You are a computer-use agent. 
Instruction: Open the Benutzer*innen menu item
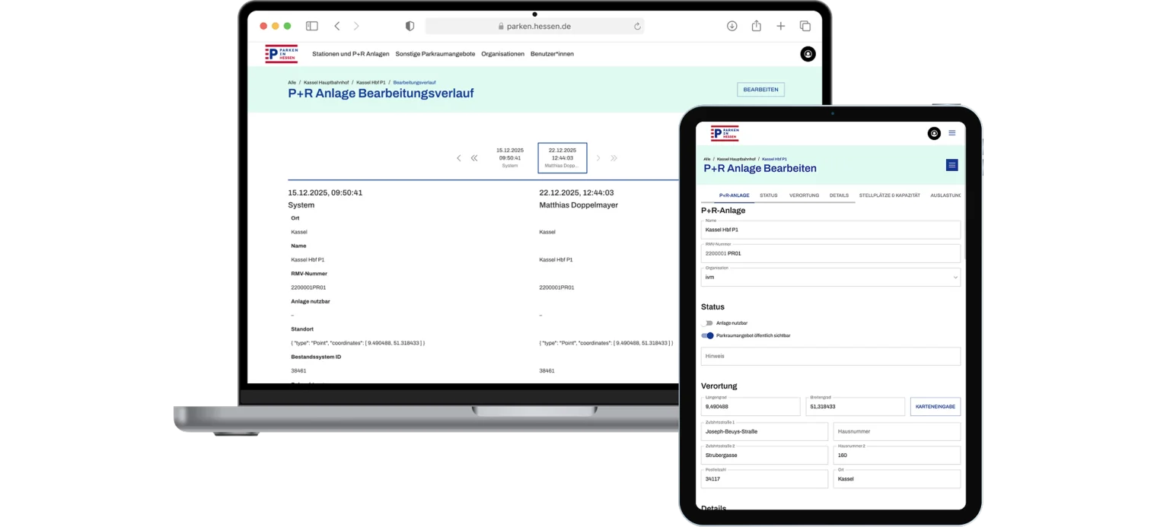553,54
